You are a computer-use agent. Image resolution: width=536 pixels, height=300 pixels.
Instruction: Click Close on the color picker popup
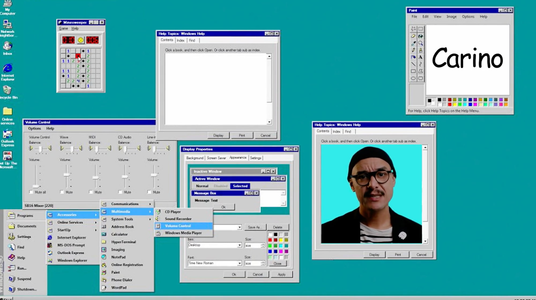click(x=277, y=264)
